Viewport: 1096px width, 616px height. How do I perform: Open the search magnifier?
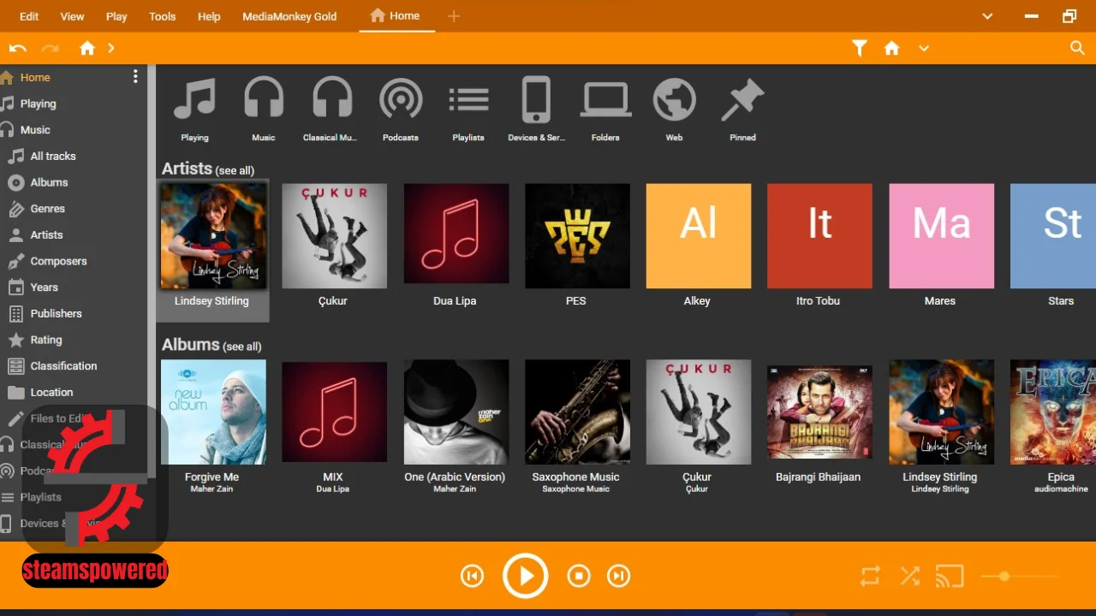1078,48
